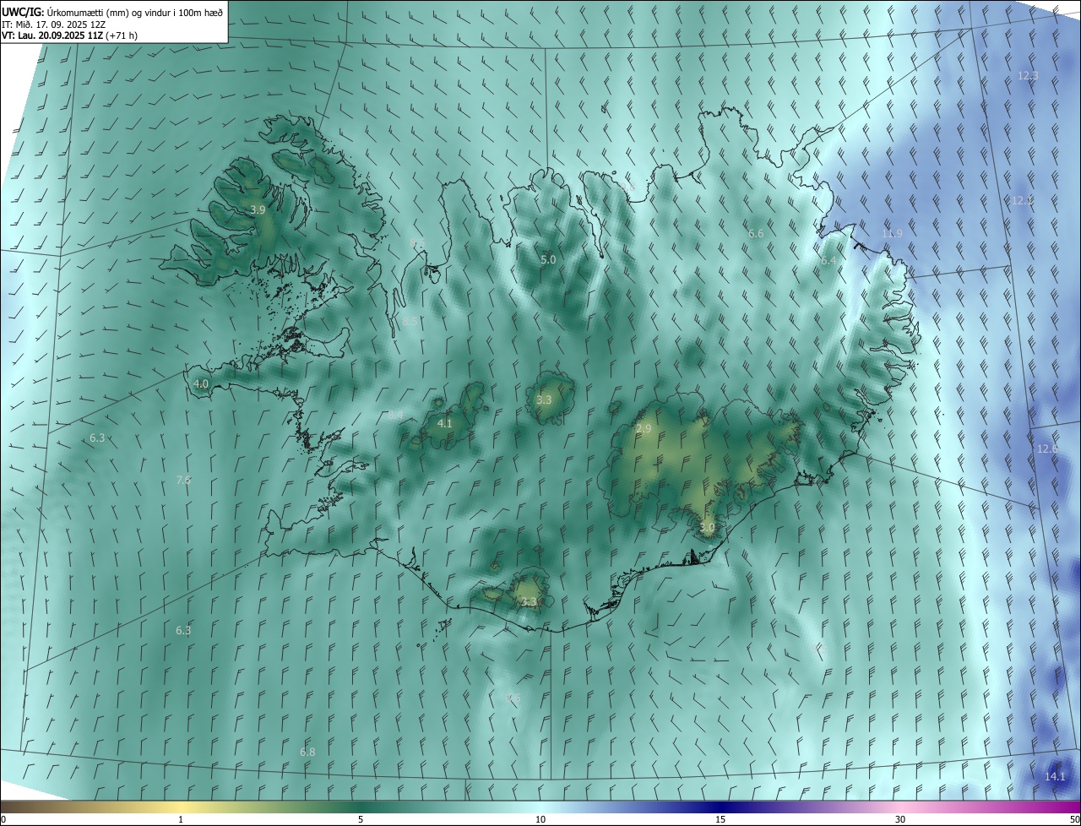The width and height of the screenshot is (1081, 826).
Task: Click the title line starting with UWC/IG: Úrkomumætti
Action: 112,11
